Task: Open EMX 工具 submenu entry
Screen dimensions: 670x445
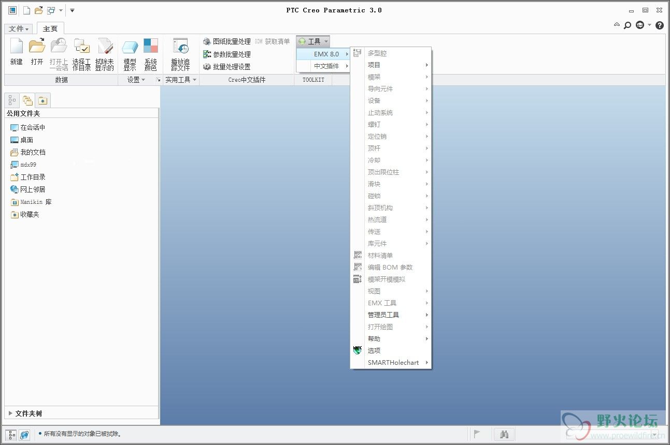Action: pos(391,303)
